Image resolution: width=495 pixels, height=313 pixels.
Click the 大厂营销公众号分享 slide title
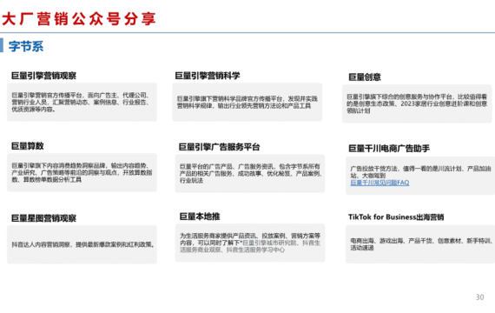coord(79,18)
